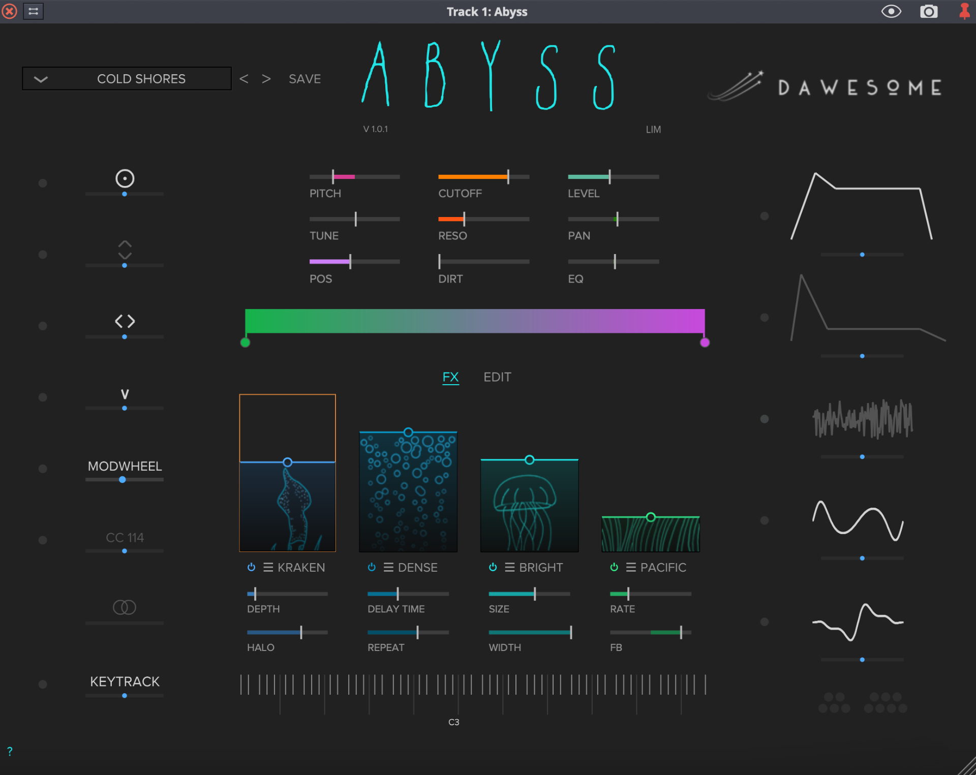Image resolution: width=976 pixels, height=775 pixels.
Task: Select the sine wave LFO shape
Action: click(x=858, y=521)
